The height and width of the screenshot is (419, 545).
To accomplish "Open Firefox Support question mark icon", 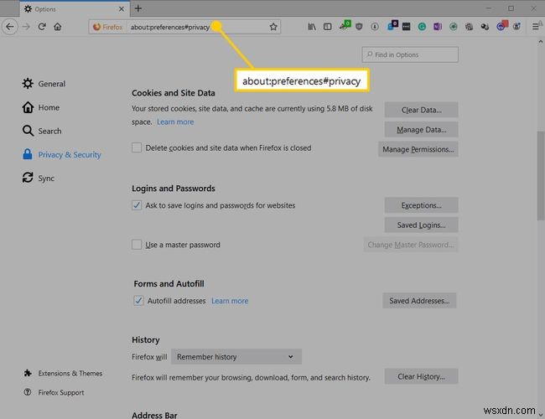I will 28,392.
